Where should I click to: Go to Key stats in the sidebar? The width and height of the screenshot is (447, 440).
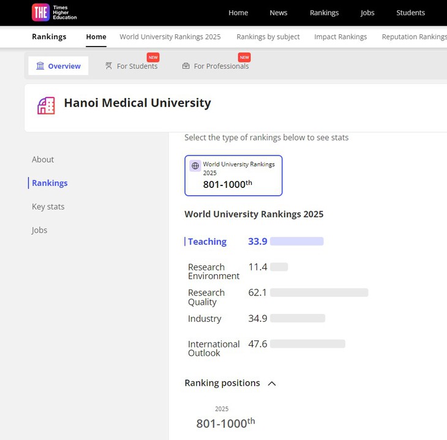pyautogui.click(x=48, y=206)
